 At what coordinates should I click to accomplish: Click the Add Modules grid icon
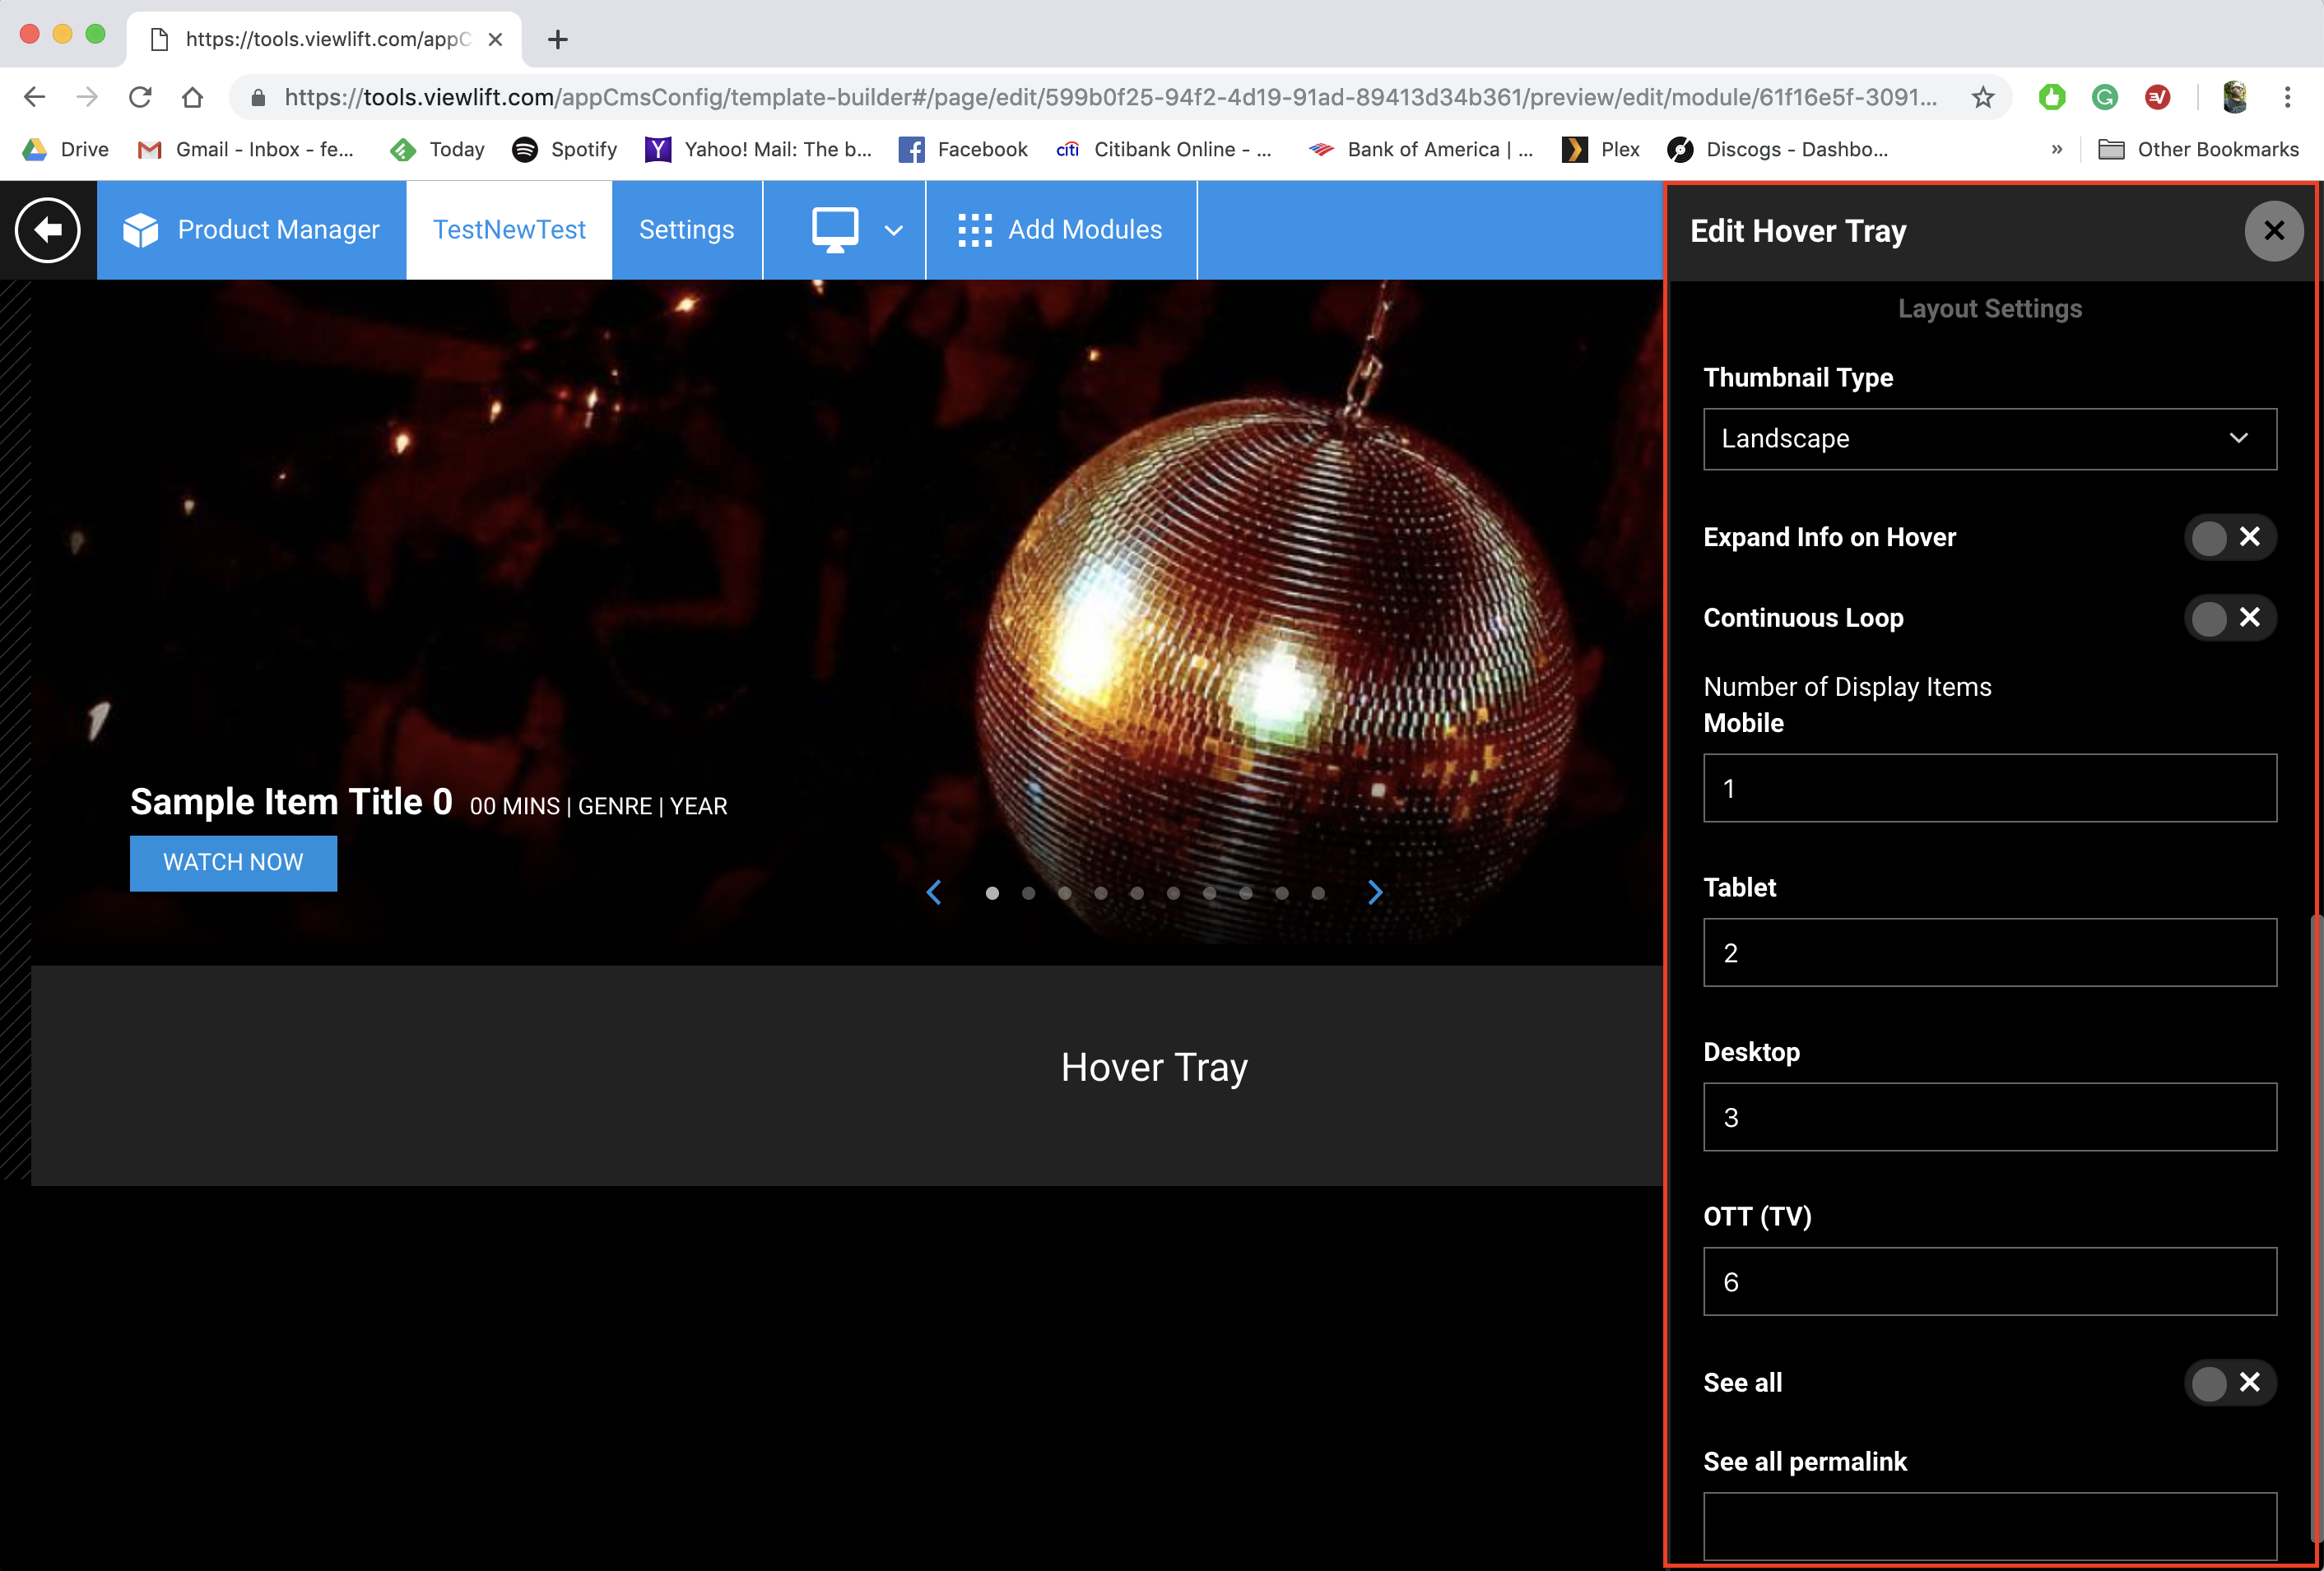(x=974, y=229)
